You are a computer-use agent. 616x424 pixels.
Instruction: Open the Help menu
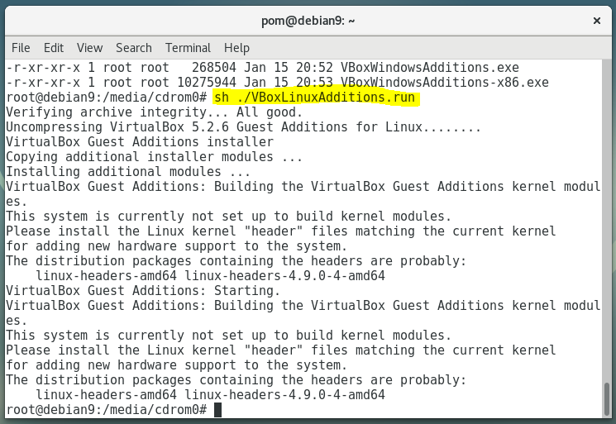point(236,48)
